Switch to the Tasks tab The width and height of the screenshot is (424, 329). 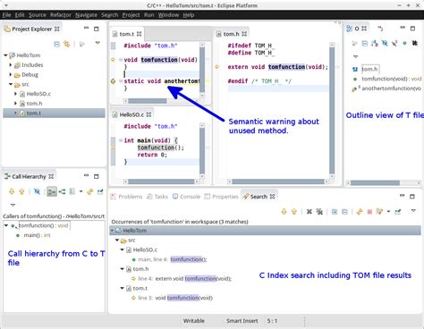(157, 197)
